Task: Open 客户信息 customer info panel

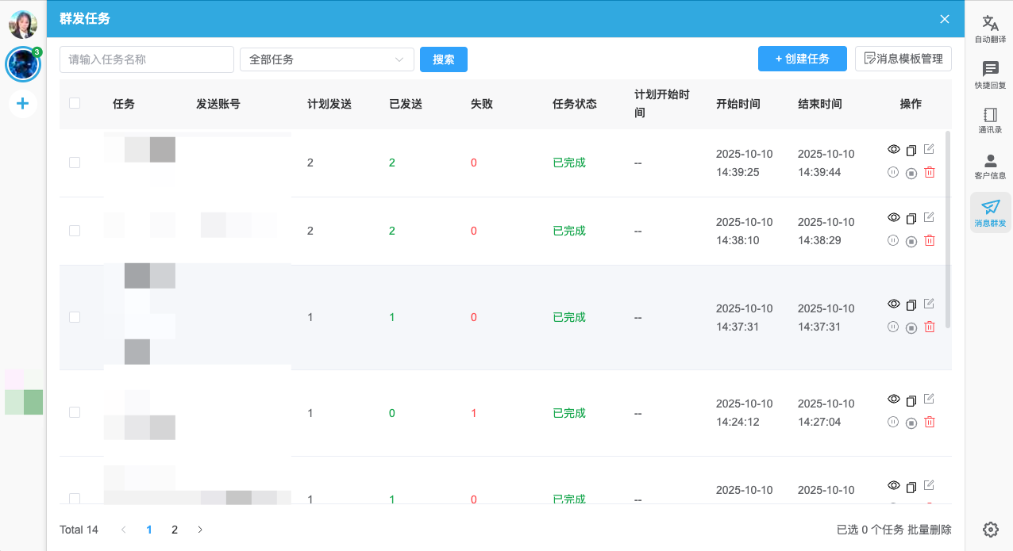Action: 990,166
